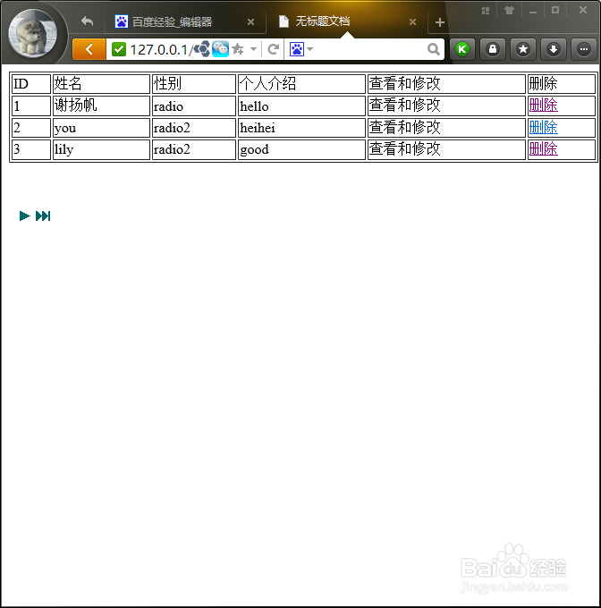Viewport: 601px width, 608px height.
Task: Click the ID column header
Action: tap(31, 84)
